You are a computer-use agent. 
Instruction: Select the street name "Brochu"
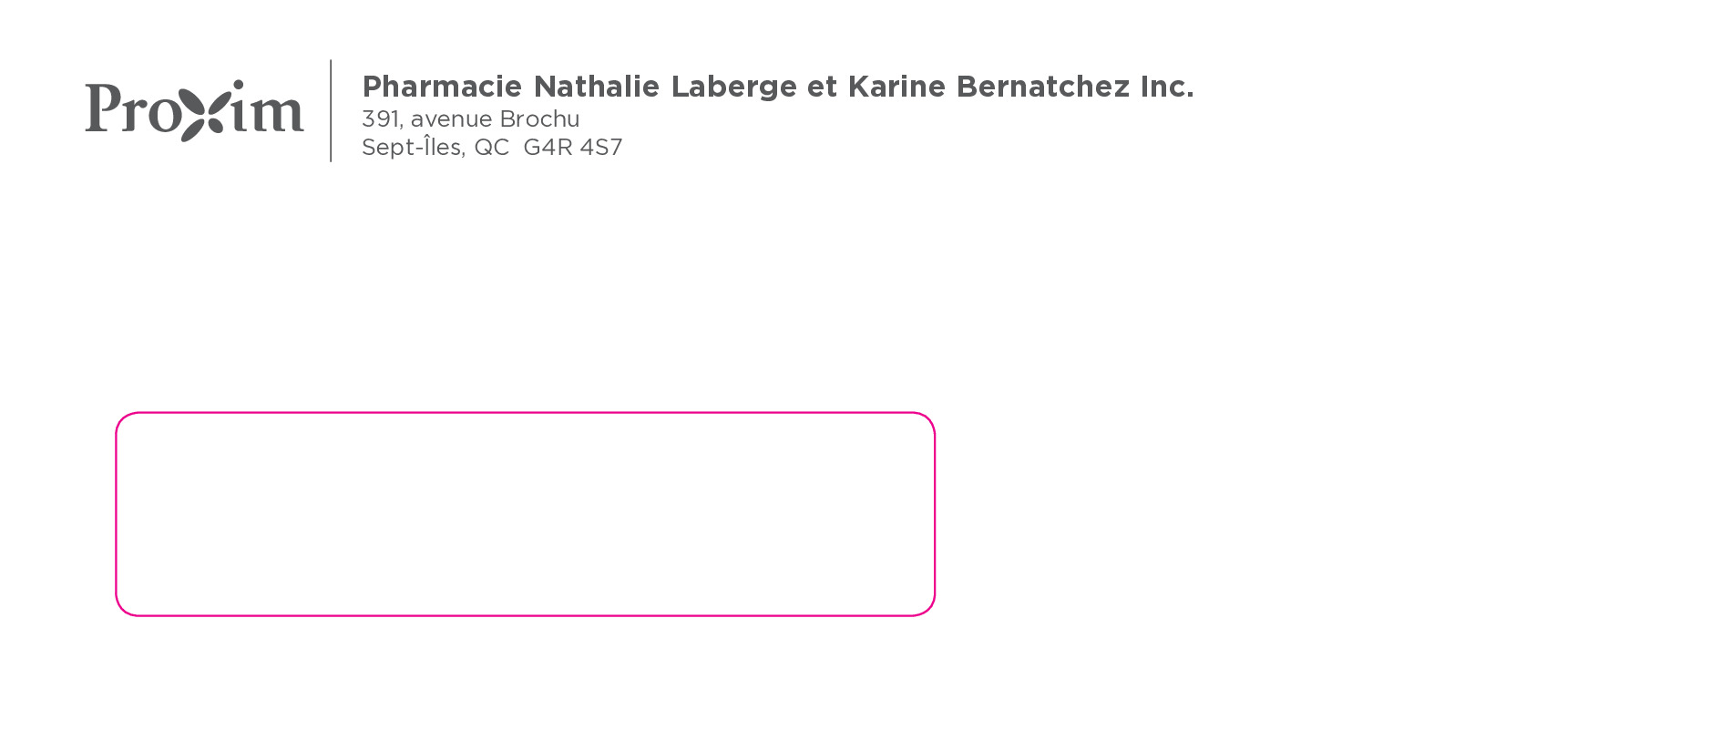tap(539, 119)
